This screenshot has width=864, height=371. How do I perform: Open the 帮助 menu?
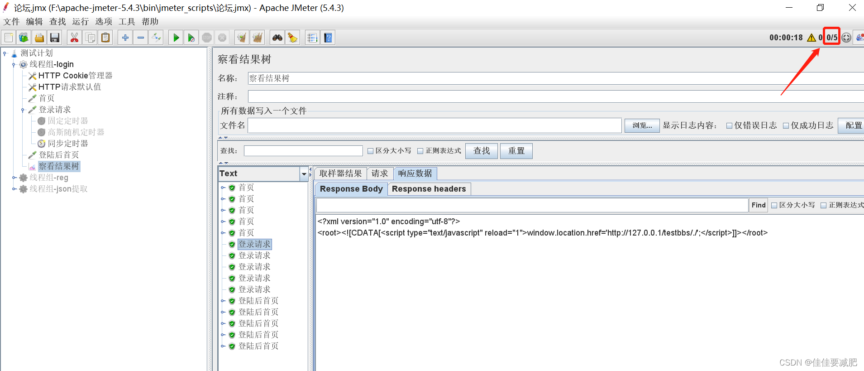tap(150, 22)
